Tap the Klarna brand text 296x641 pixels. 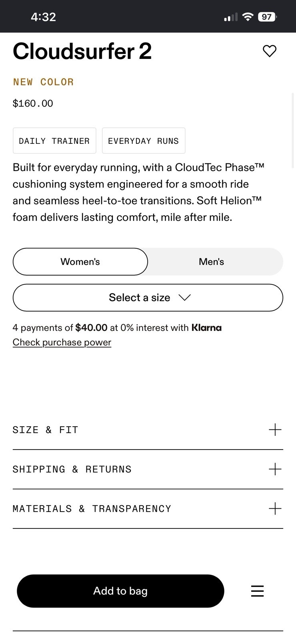206,328
